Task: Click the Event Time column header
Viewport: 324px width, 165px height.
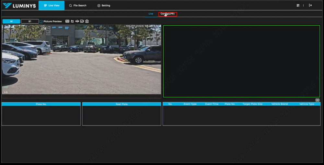Action: pos(212,104)
